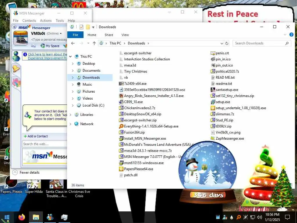Open the speaker volume tray icon
297x223 pixels.
(260, 217)
